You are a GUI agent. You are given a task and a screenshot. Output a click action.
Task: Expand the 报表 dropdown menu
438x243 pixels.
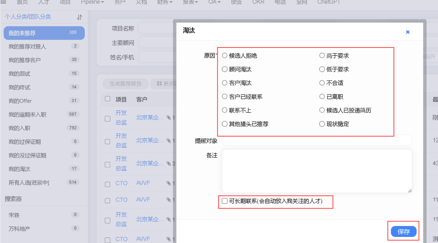(190, 2)
